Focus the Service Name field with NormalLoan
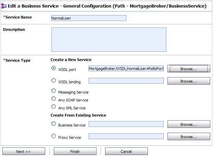 [x=89, y=18]
